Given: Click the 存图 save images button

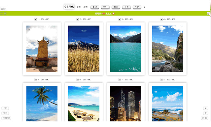Looking at the screenshot, I should tap(116, 7).
